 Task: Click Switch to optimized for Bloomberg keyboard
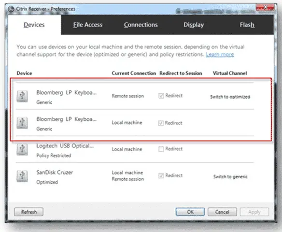230,97
